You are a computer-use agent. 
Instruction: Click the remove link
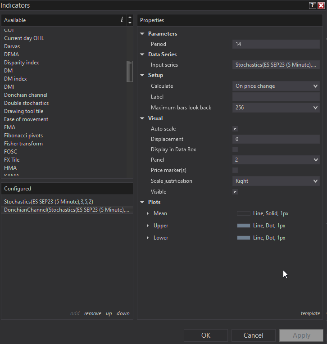click(x=93, y=313)
